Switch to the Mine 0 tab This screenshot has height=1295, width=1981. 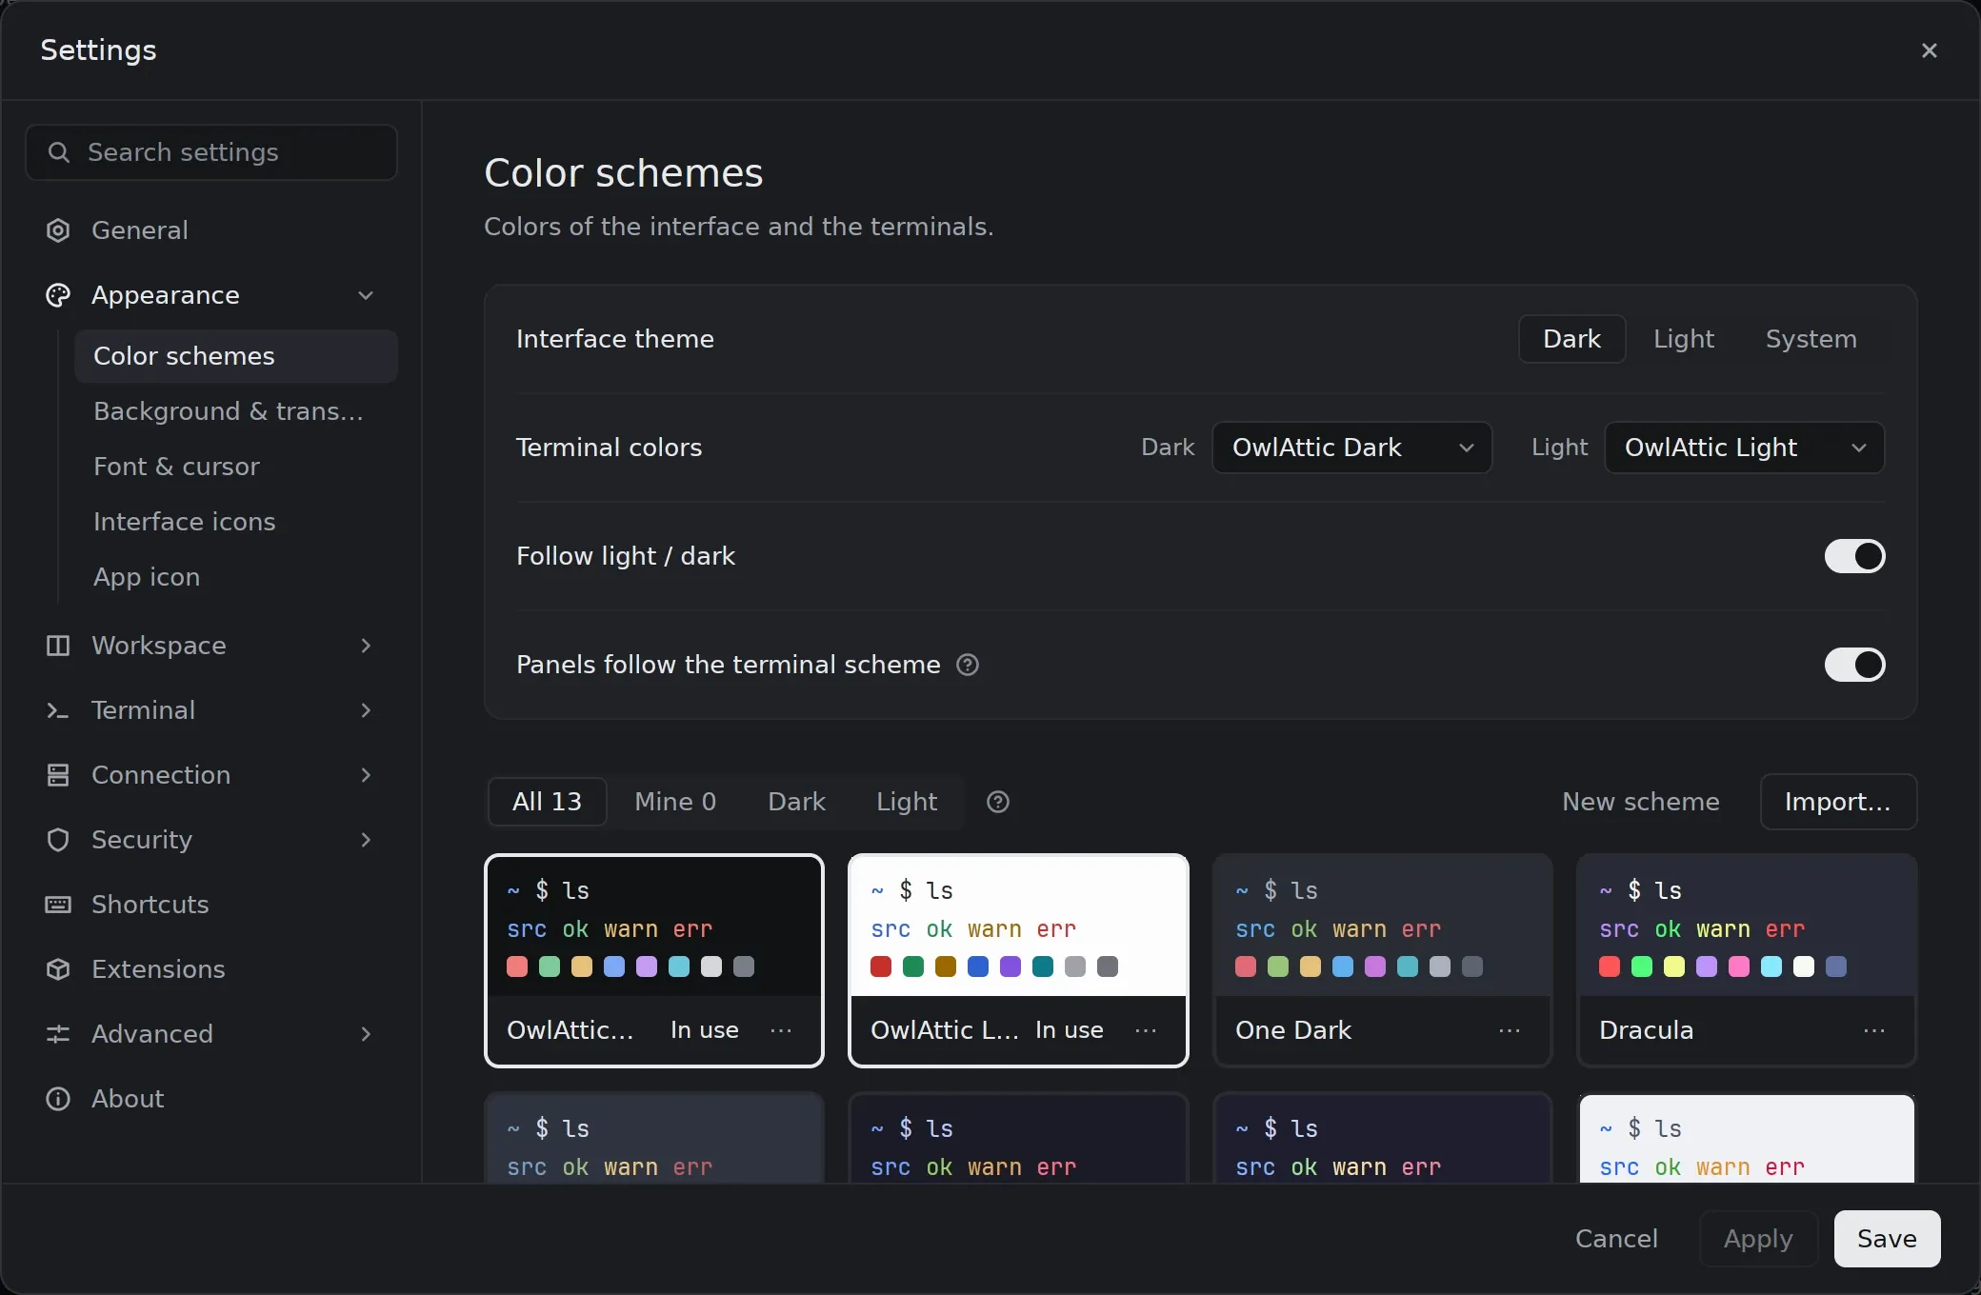pyautogui.click(x=675, y=802)
